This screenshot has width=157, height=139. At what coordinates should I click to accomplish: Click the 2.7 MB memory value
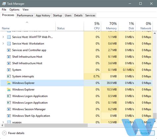(112, 50)
